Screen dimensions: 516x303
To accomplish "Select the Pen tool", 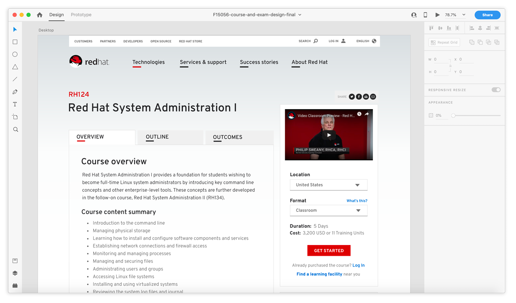I will pyautogui.click(x=15, y=92).
